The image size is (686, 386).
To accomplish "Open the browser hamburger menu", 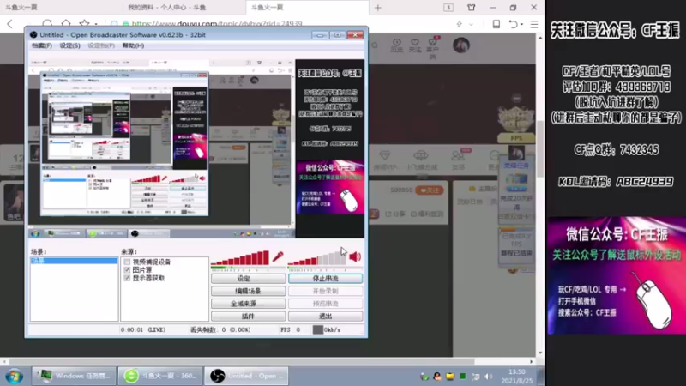I will 534,24.
